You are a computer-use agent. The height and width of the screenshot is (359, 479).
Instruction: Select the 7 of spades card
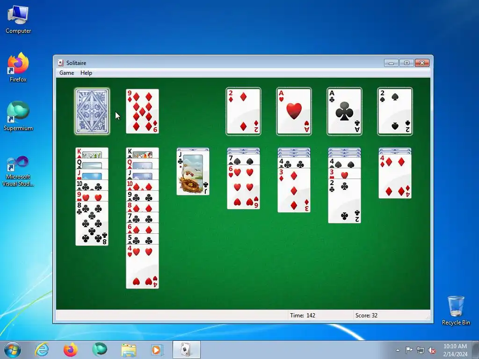tap(243, 160)
